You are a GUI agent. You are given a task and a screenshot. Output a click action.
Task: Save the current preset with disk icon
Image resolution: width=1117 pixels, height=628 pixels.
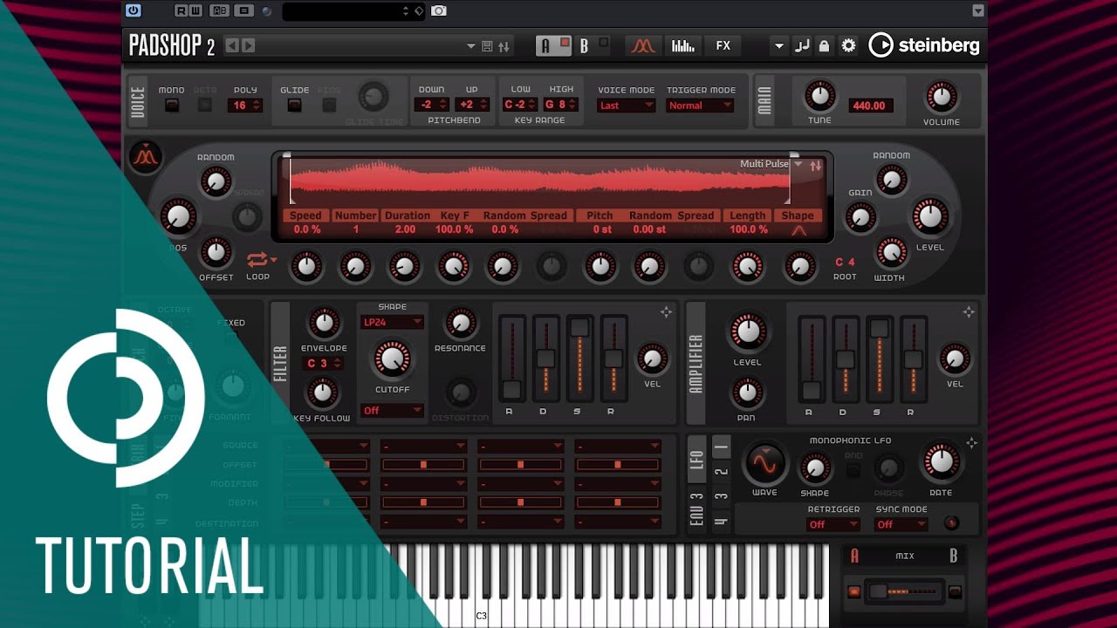click(487, 46)
